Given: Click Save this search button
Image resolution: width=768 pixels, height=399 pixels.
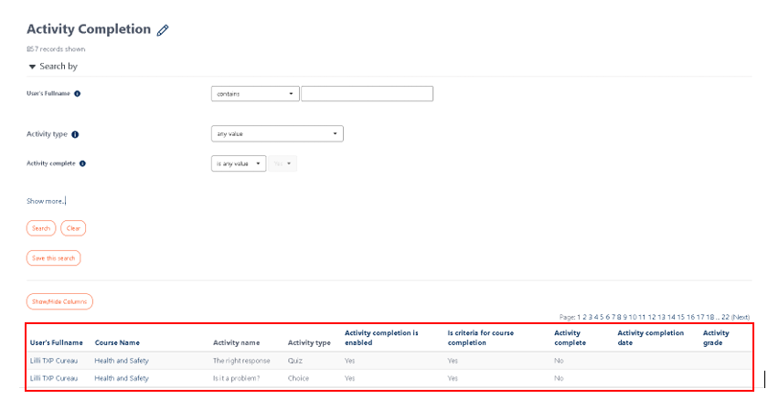Looking at the screenshot, I should (54, 258).
